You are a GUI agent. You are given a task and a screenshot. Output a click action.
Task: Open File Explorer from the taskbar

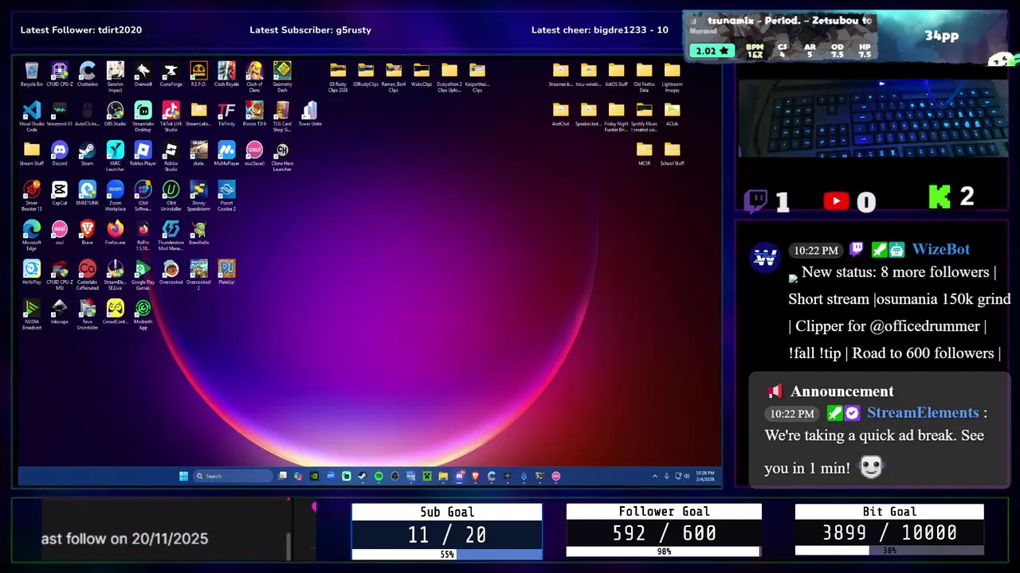(443, 476)
